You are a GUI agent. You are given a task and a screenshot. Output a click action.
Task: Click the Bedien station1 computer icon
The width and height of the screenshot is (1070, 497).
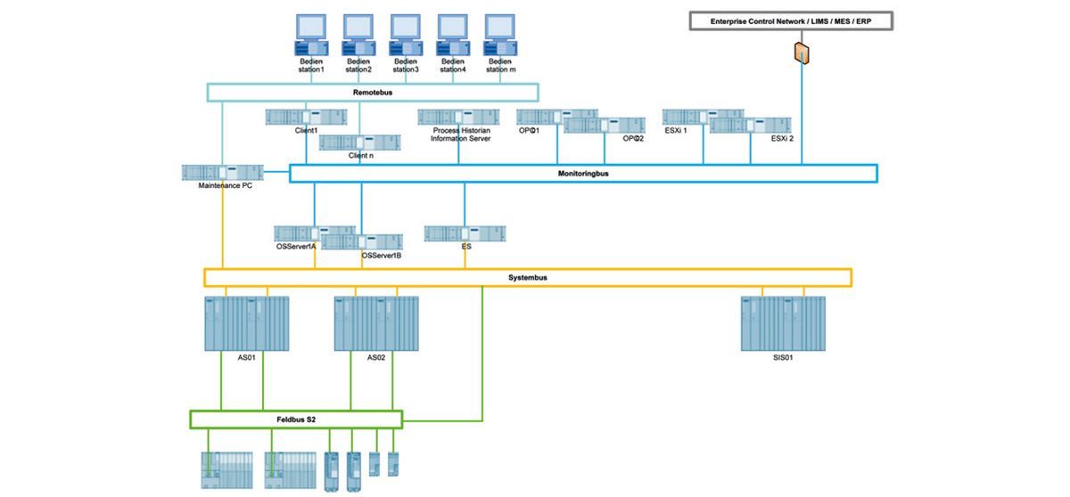(311, 35)
